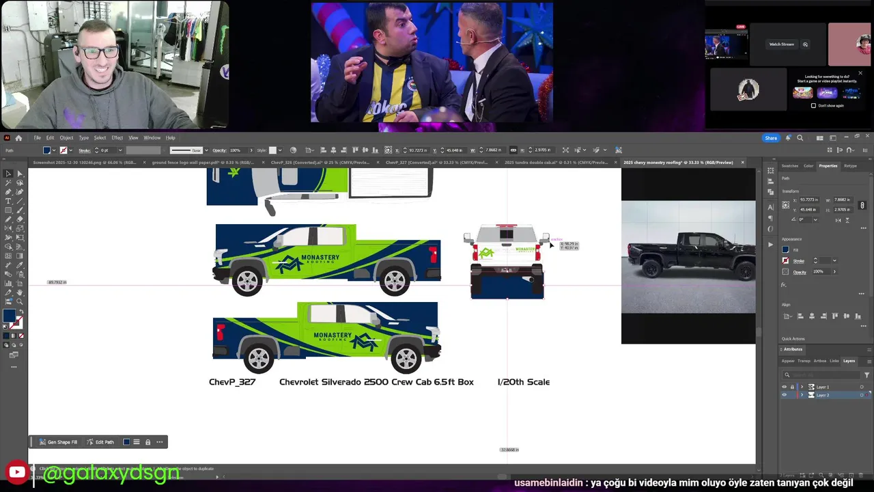Screen dimensions: 874x492
Task: Select the None color mode below fill swatch
Action: coord(23,336)
